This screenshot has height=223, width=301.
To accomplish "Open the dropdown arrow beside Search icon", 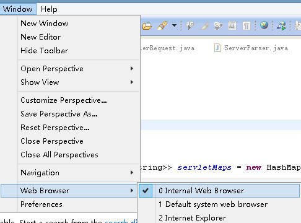I will click(x=175, y=25).
